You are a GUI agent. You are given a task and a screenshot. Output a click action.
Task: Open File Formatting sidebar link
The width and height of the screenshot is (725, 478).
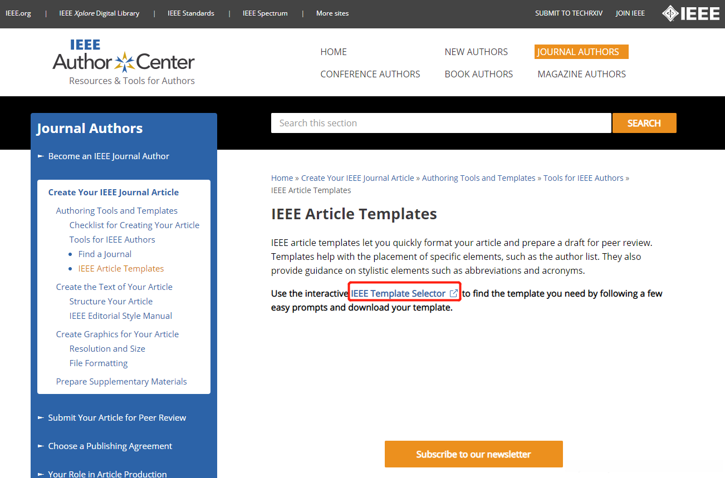tap(99, 363)
